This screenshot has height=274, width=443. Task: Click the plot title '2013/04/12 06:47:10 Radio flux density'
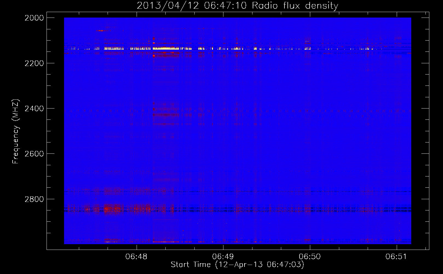click(x=237, y=5)
